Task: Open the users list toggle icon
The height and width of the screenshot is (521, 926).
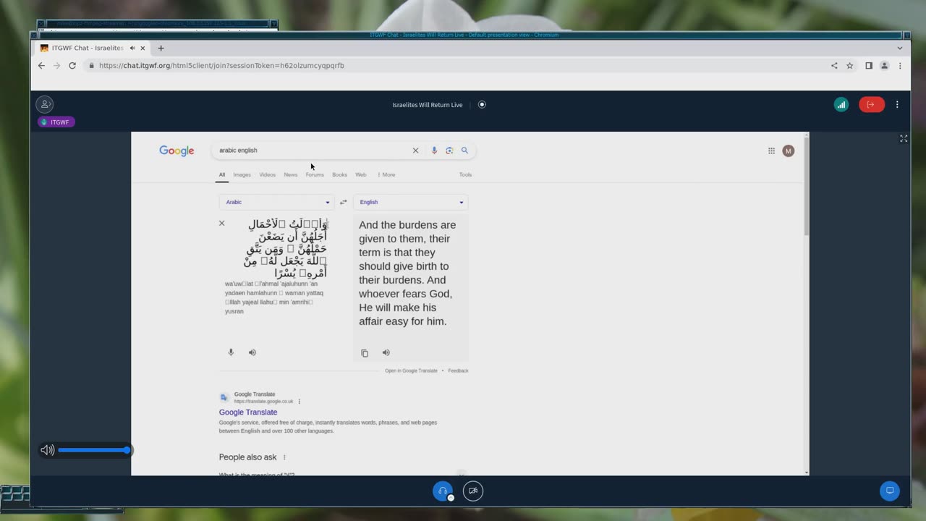Action: (x=45, y=104)
